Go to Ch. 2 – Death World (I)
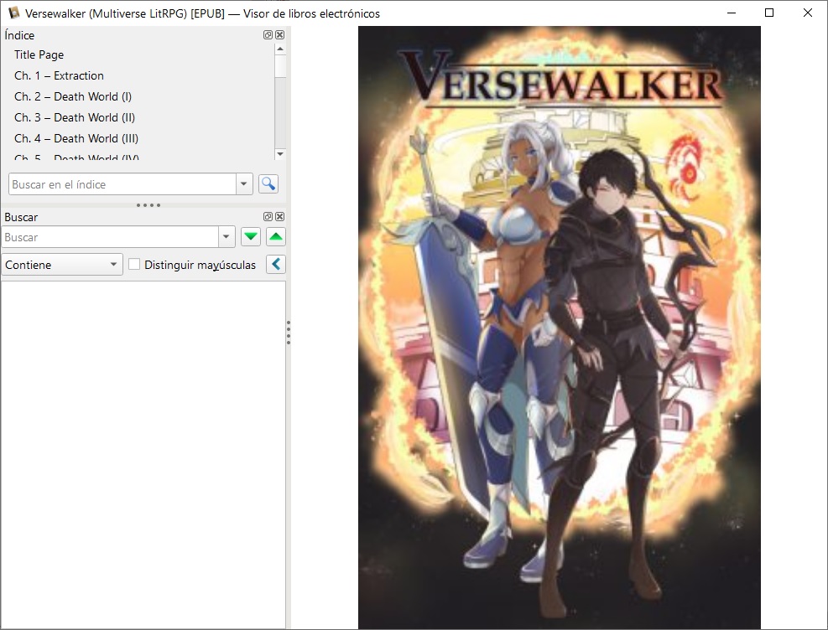This screenshot has width=828, height=630. click(73, 96)
